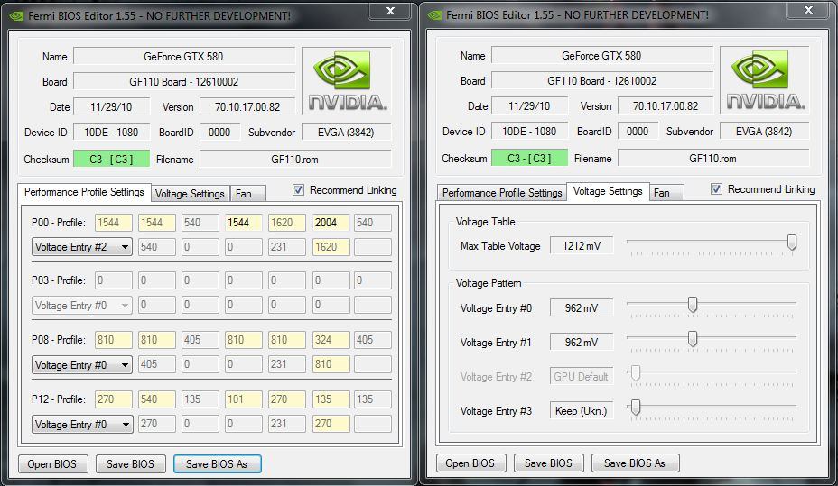Screen dimensions: 838x486
Task: Click the Voltage Entry #0 slider handle
Action: tap(693, 305)
